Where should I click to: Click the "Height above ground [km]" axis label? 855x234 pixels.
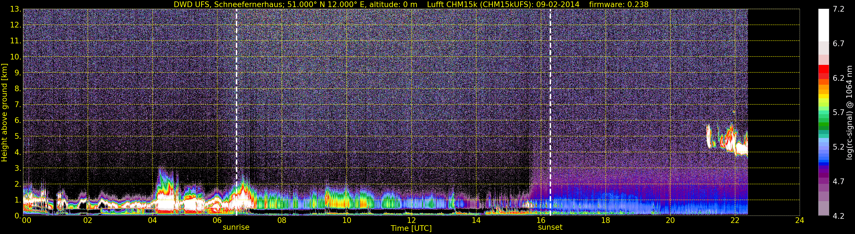point(4,112)
